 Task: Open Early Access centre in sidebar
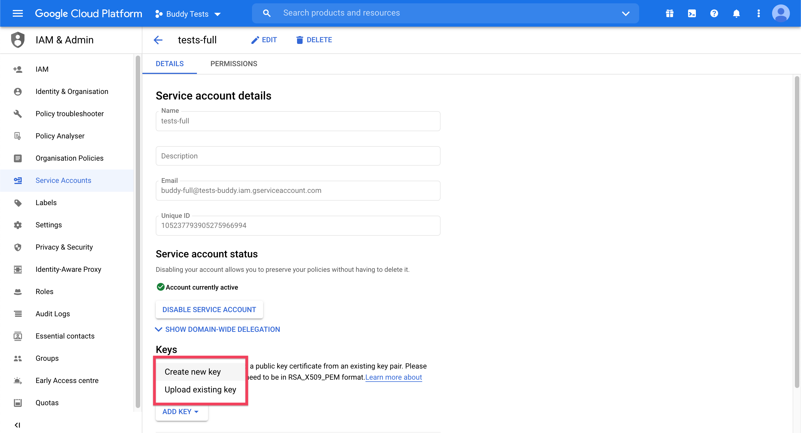66,380
